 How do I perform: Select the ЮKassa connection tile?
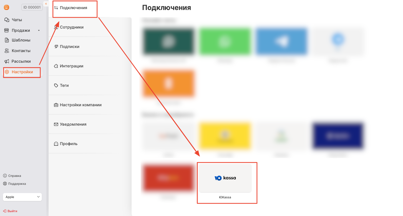[225, 178]
